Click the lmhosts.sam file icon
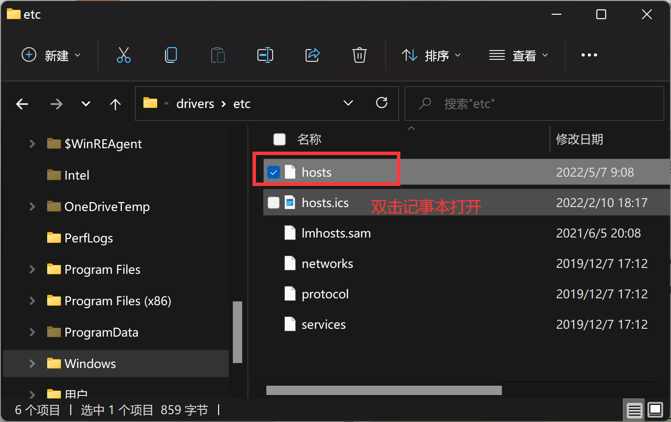Screen dimensions: 671x422 [x=290, y=233]
